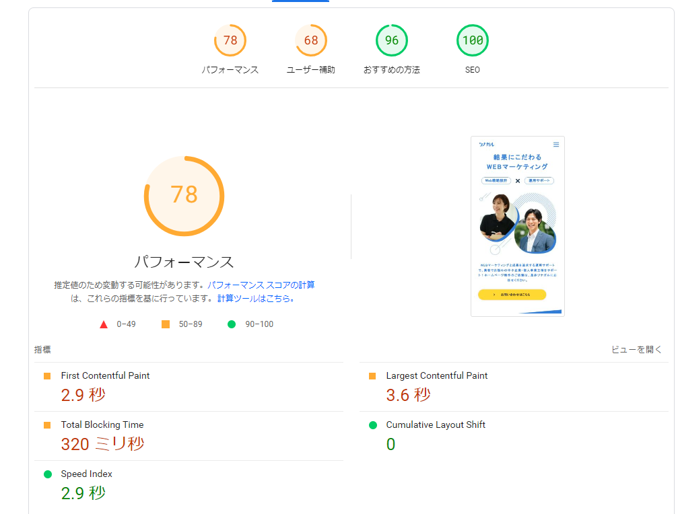Click the Accessibility score gauge 68
678x514 pixels.
coord(311,40)
